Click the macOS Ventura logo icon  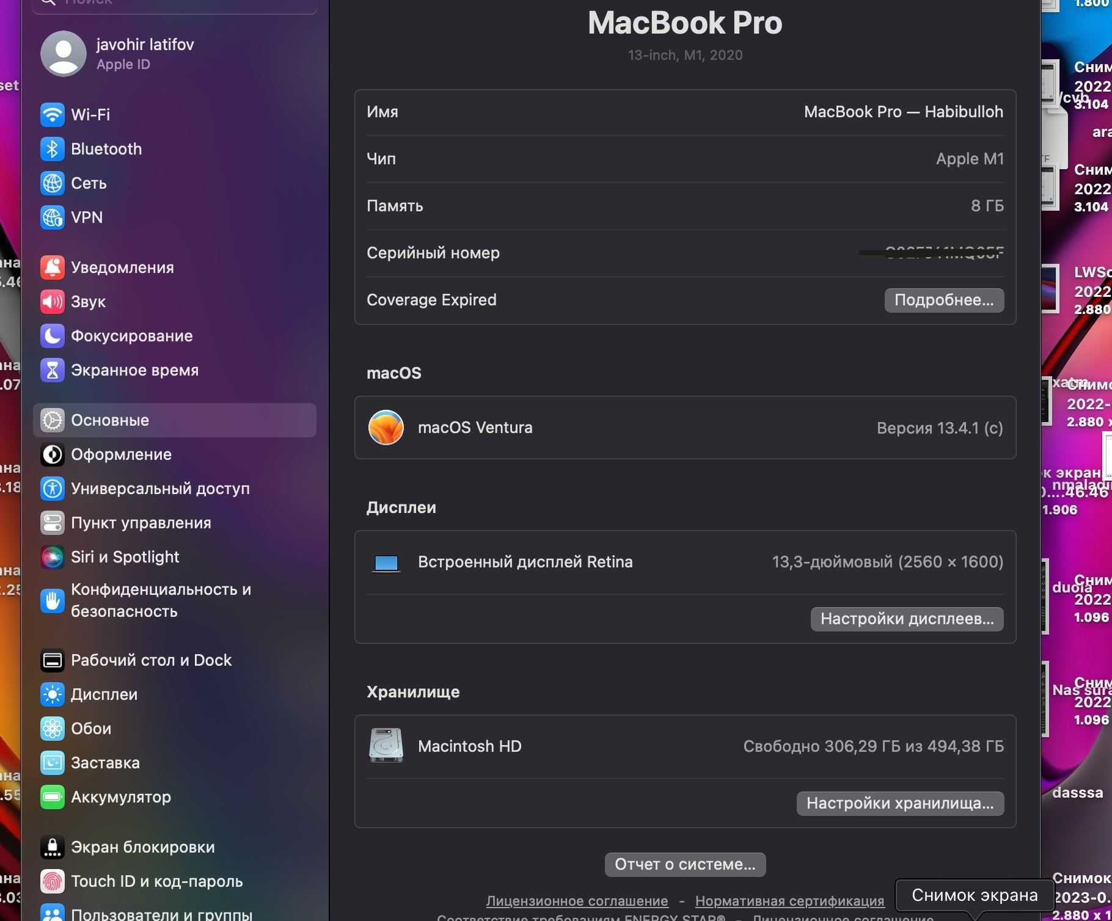click(x=386, y=428)
